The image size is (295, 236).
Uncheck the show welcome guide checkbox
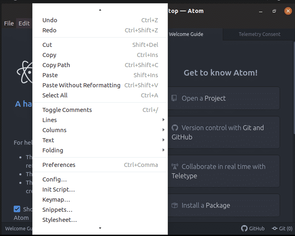[17, 209]
